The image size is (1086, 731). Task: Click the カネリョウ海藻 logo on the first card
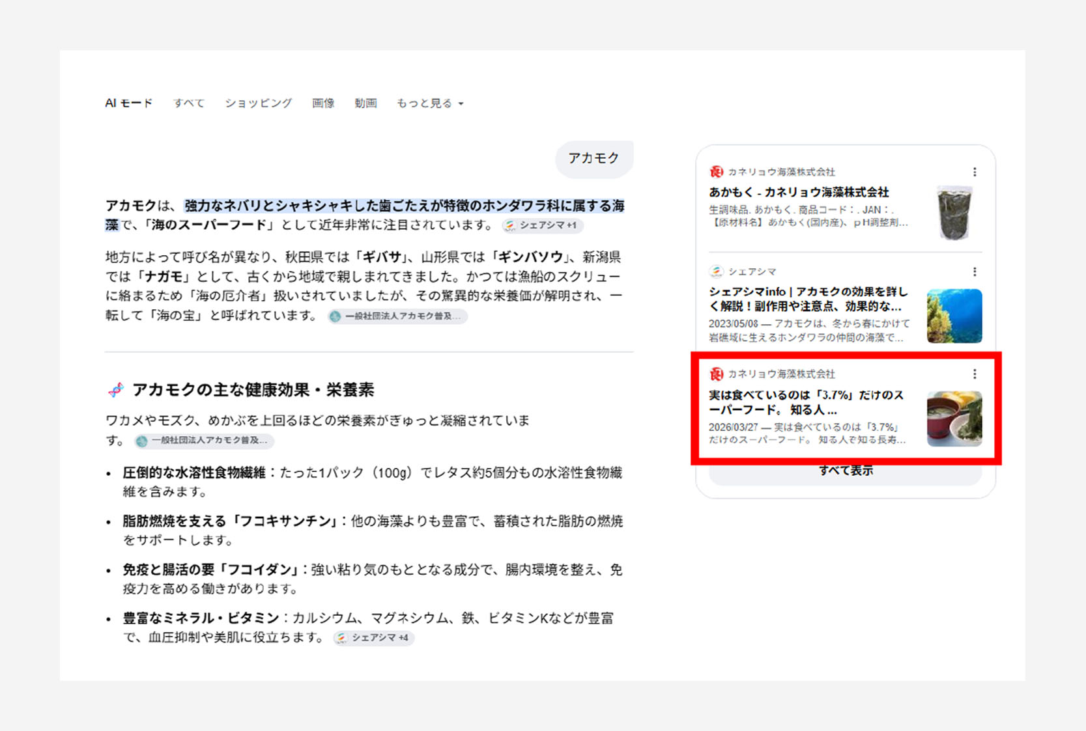(717, 172)
